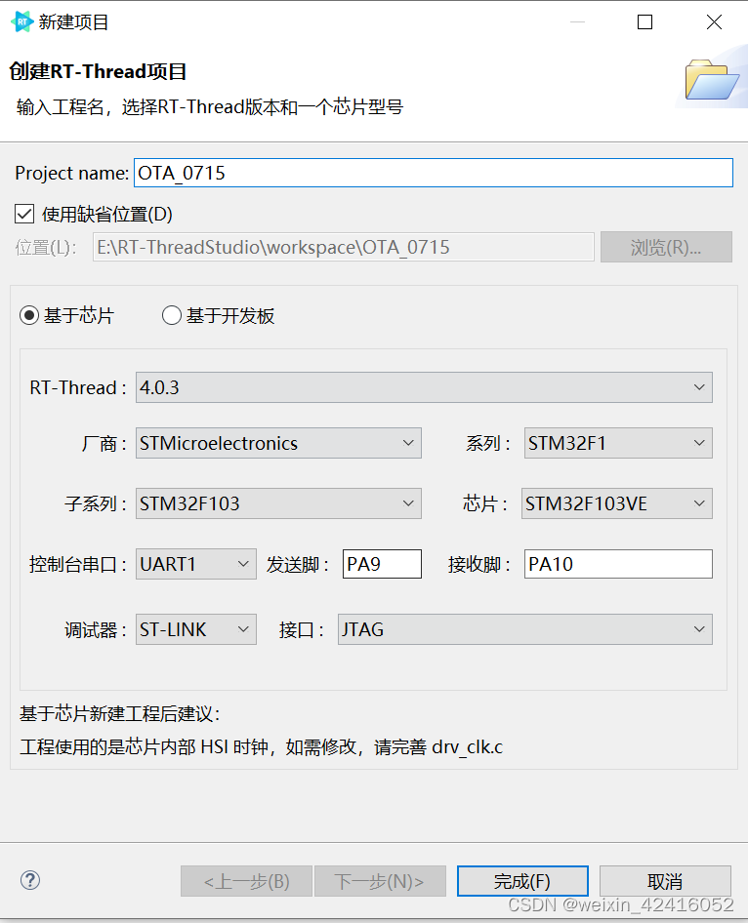Click the disabled 位置 path field
The image size is (748, 923).
pyautogui.click(x=344, y=247)
